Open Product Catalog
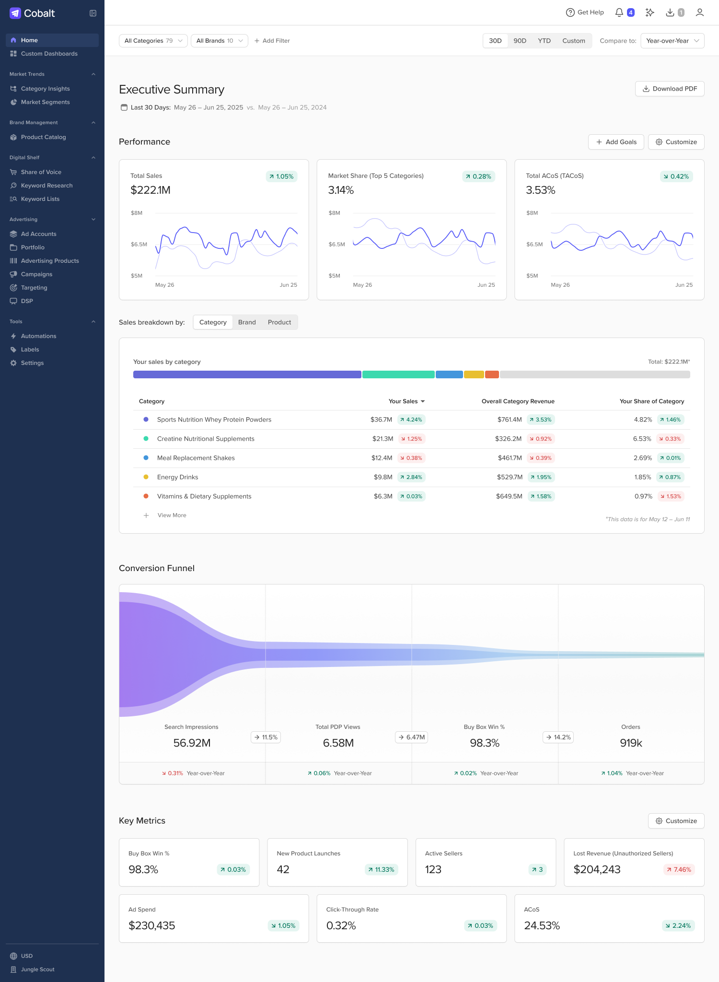 [44, 137]
